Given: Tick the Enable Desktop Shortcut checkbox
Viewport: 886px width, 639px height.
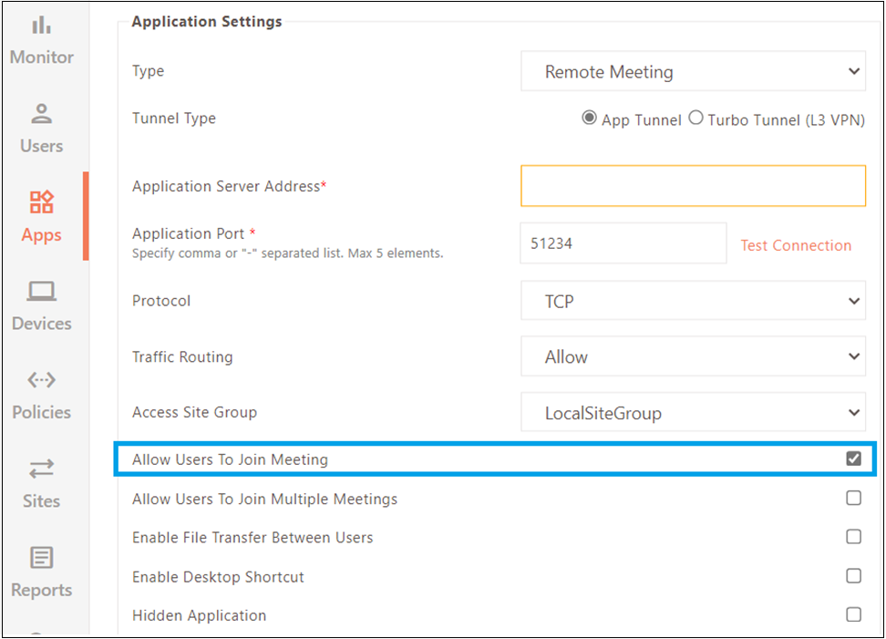Looking at the screenshot, I should [853, 576].
